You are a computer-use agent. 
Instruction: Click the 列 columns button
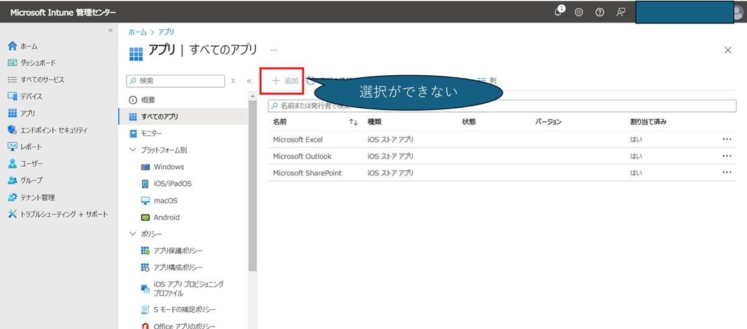point(486,81)
